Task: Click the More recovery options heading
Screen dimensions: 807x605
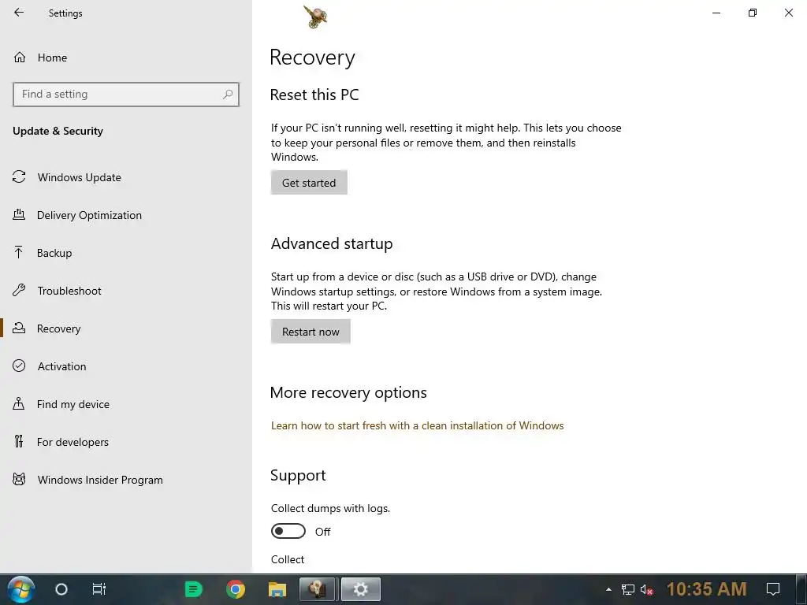Action: [348, 392]
